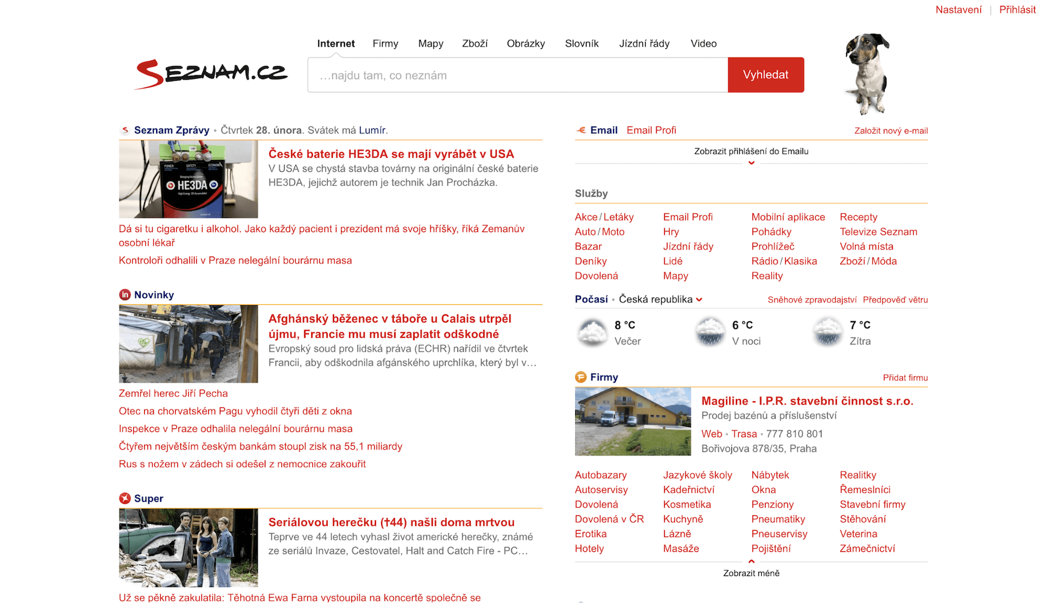Open the Přihlásit login link
This screenshot has width=1047, height=603.
(1017, 10)
